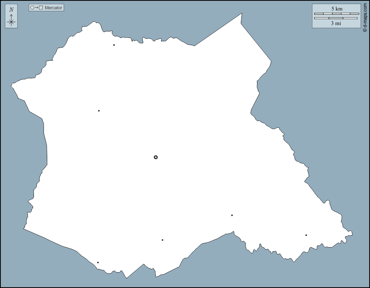Click the circle symbol in projection legend

pyautogui.click(x=32, y=8)
